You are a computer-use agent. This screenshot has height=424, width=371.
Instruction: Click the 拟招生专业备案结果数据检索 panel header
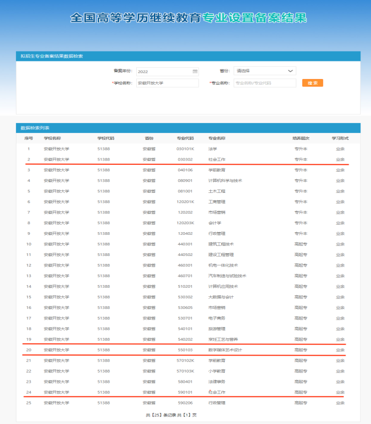51,56
